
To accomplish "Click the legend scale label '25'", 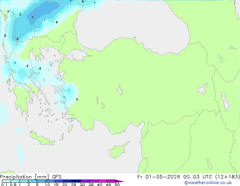I will 73,184.
